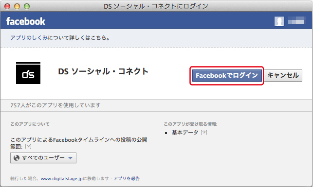Click the facebook logo in header
The height and width of the screenshot is (187, 313).
point(26,21)
